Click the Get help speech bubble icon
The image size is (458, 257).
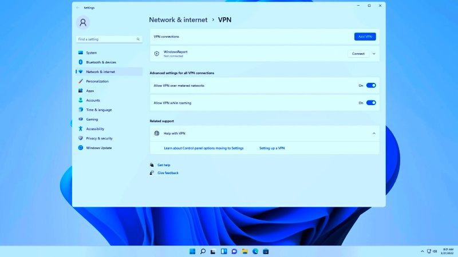[x=152, y=165]
